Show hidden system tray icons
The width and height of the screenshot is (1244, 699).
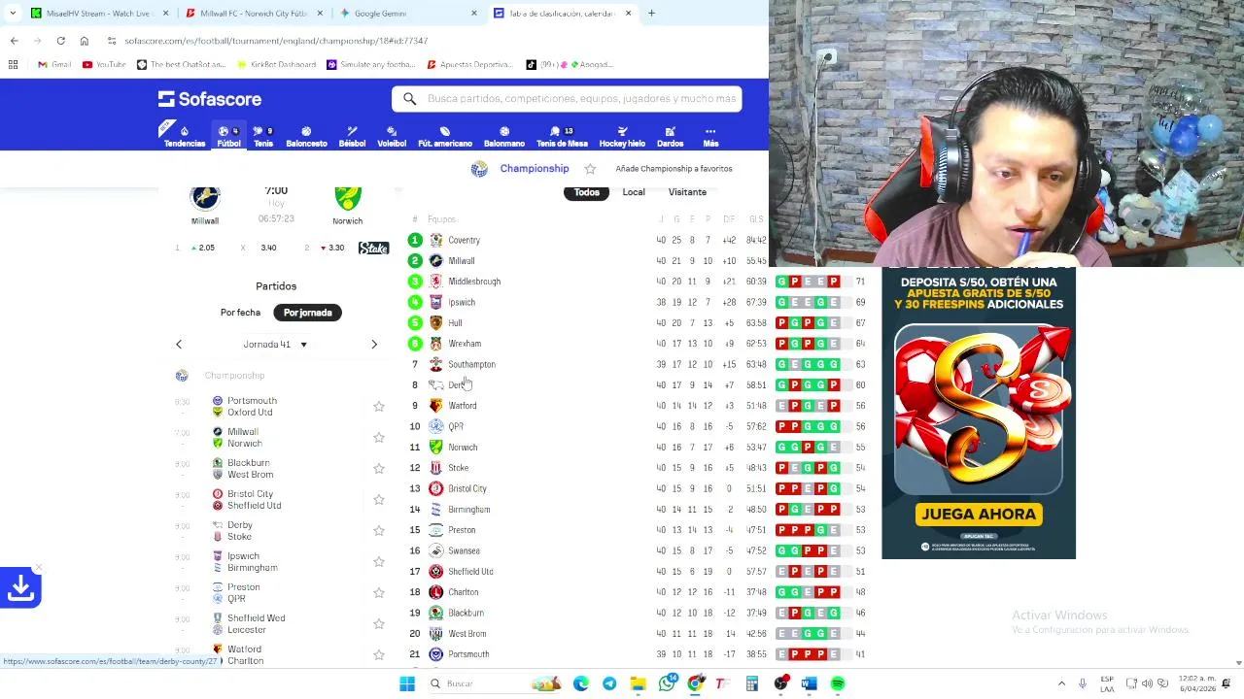pos(1061,684)
